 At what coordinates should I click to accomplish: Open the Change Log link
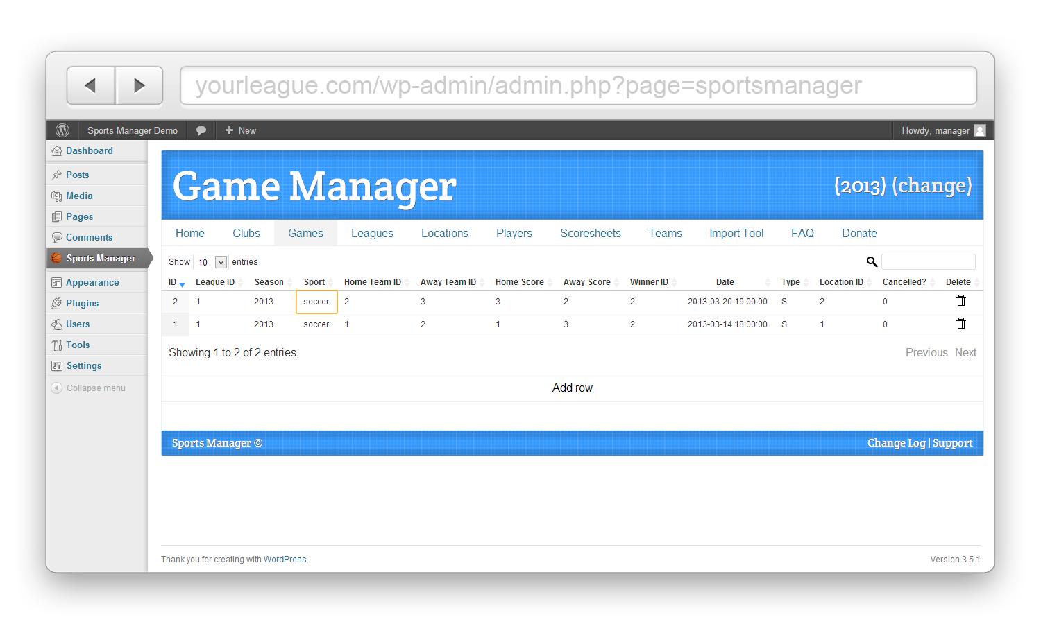click(x=897, y=443)
